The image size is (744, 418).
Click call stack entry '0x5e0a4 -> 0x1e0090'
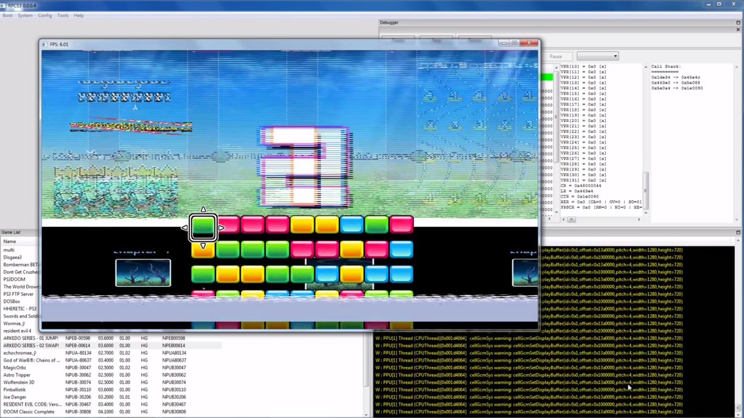coord(677,88)
